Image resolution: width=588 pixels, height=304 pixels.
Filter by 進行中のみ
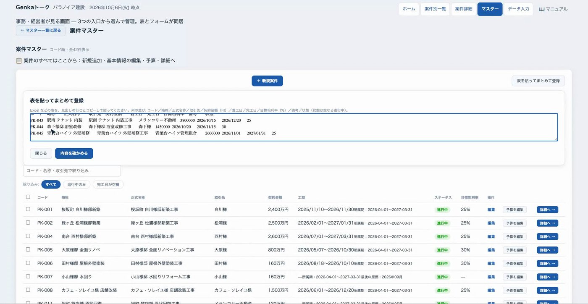coord(77,184)
